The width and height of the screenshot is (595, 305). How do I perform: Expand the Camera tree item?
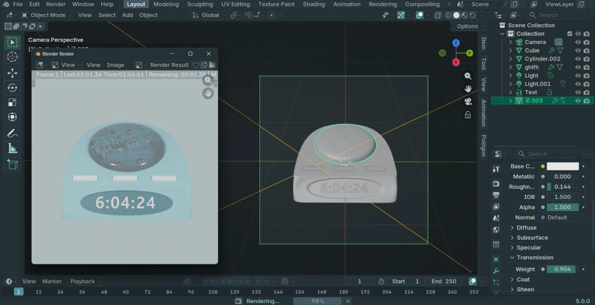(510, 42)
